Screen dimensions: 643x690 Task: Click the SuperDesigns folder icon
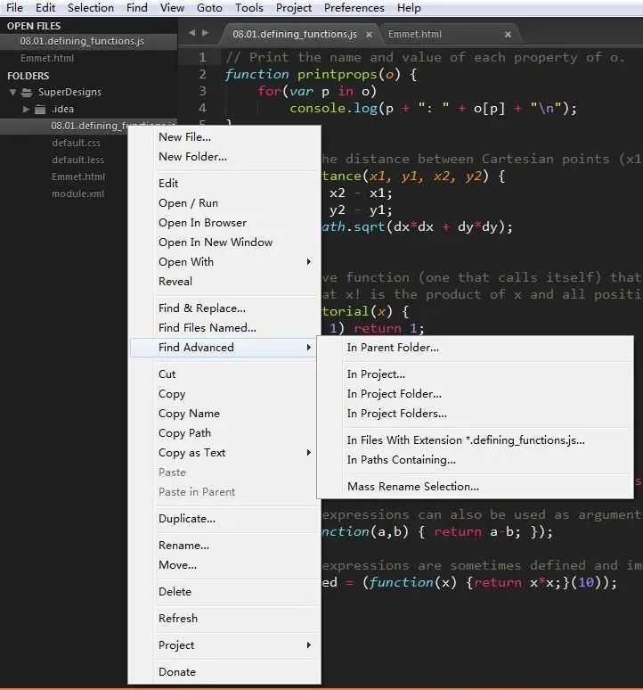[x=28, y=93]
